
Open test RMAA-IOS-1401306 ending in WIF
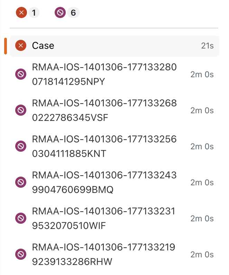pos(104,218)
